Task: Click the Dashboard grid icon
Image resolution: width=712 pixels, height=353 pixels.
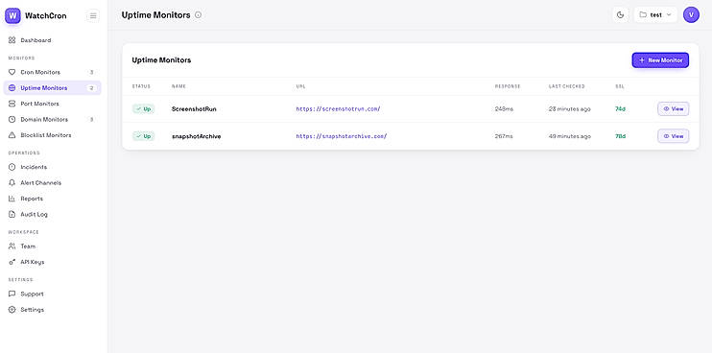Action: [x=12, y=40]
